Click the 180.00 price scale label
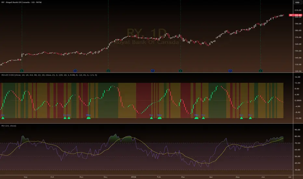 pos(298,30)
